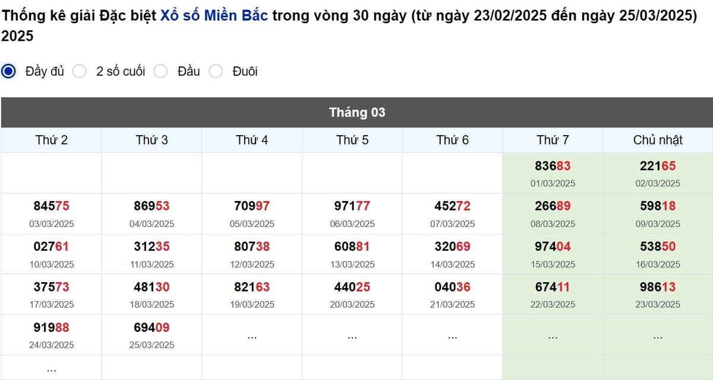Select result 53850 for 16/03/2025
The width and height of the screenshot is (713, 380).
point(658,247)
